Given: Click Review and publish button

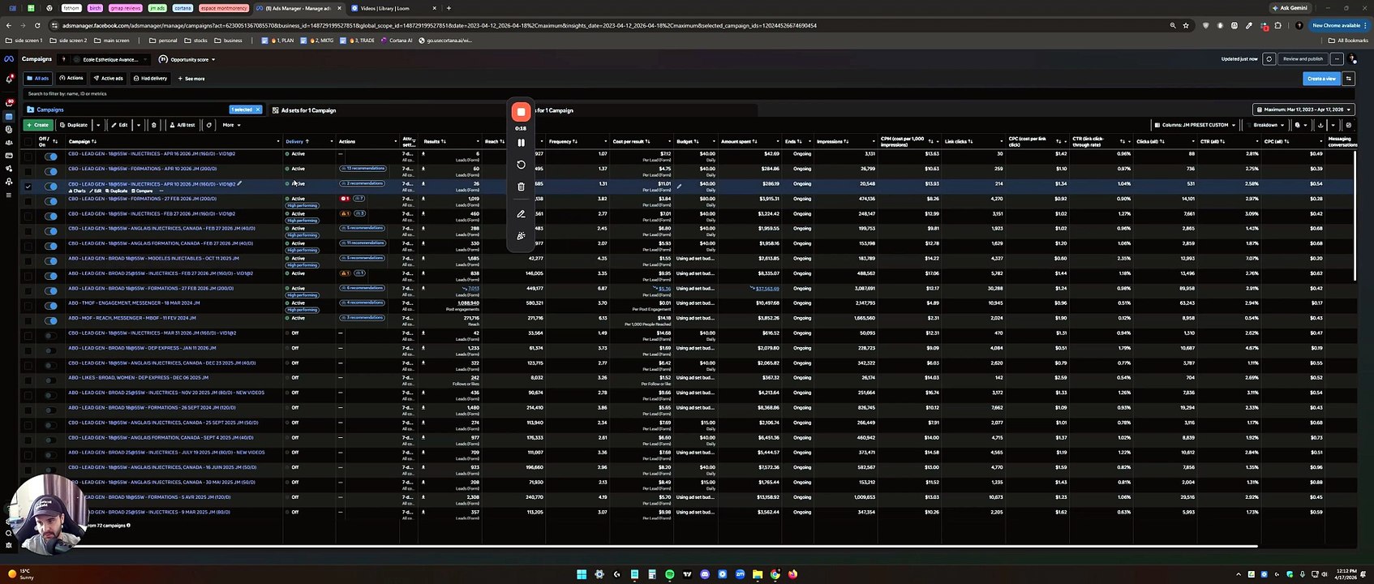Looking at the screenshot, I should pos(1303,59).
